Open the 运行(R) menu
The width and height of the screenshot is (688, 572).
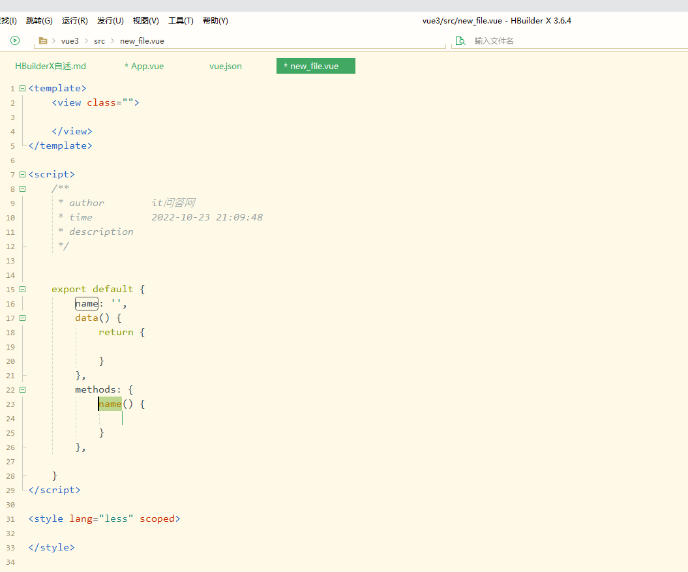(x=74, y=21)
